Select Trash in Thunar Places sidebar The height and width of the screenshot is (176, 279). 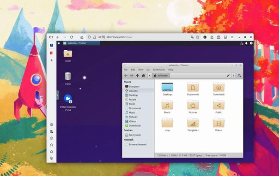click(x=139, y=104)
